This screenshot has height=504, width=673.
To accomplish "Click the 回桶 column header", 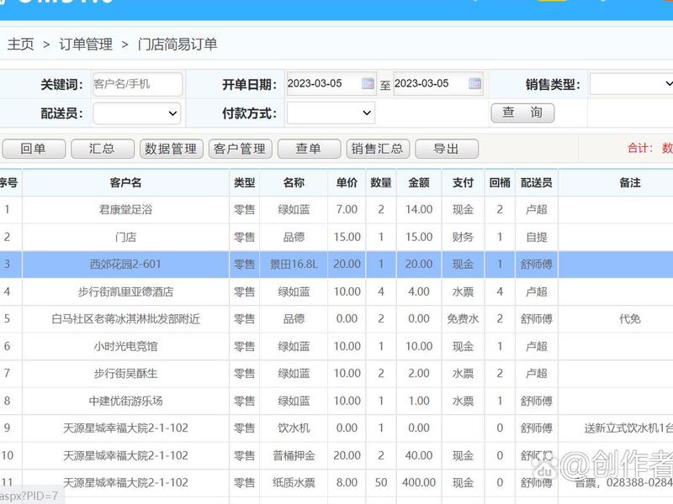I will pos(500,182).
